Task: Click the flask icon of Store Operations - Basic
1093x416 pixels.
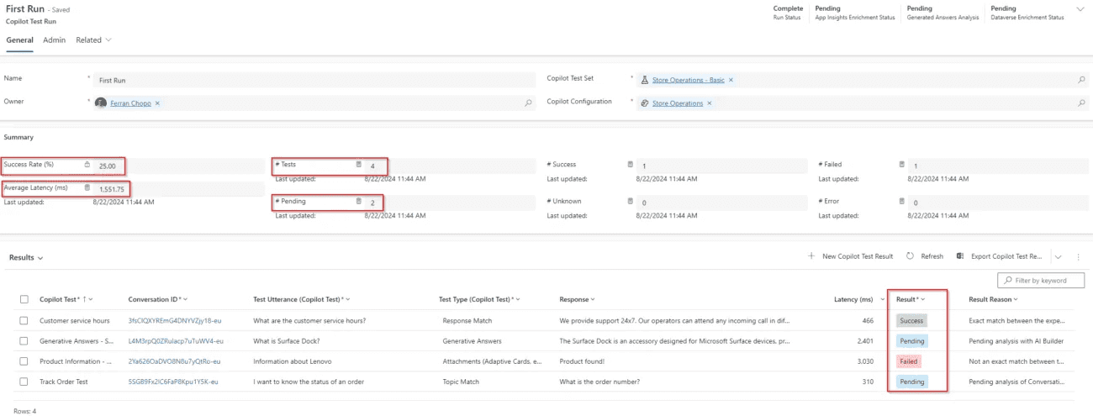Action: 645,80
